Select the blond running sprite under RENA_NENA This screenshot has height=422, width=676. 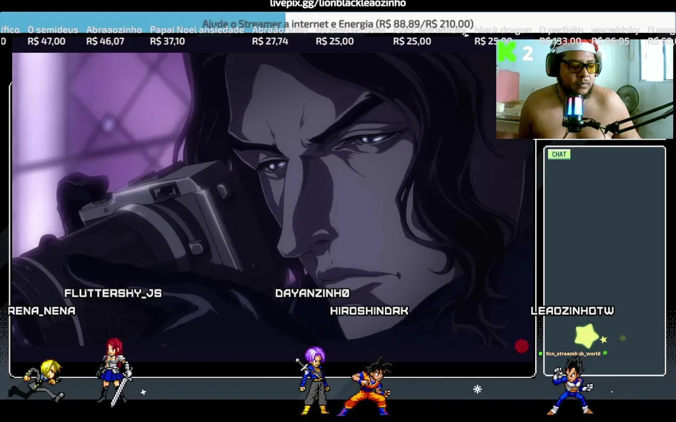point(37,380)
